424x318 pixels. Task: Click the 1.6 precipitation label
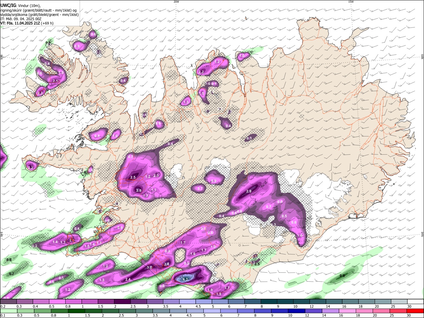tap(193, 254)
